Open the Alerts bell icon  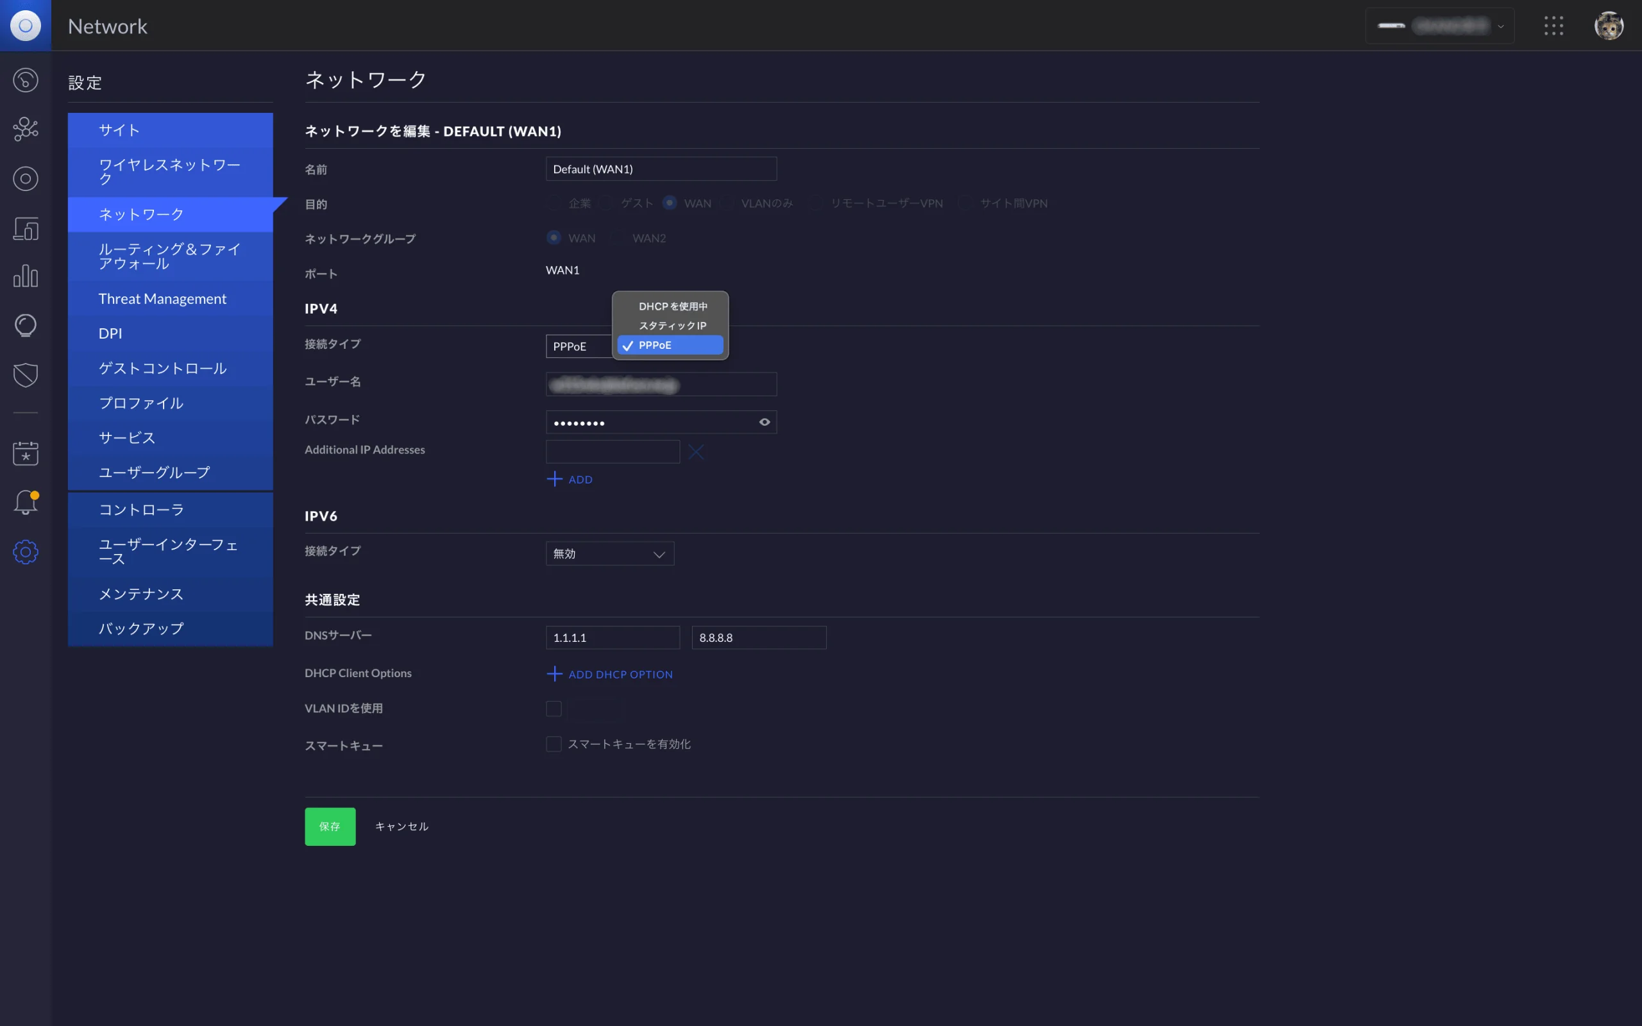pyautogui.click(x=26, y=503)
